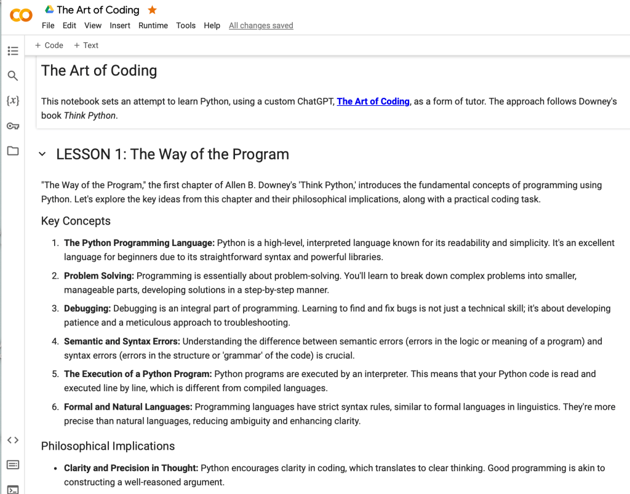Add a new Text cell

click(x=86, y=45)
